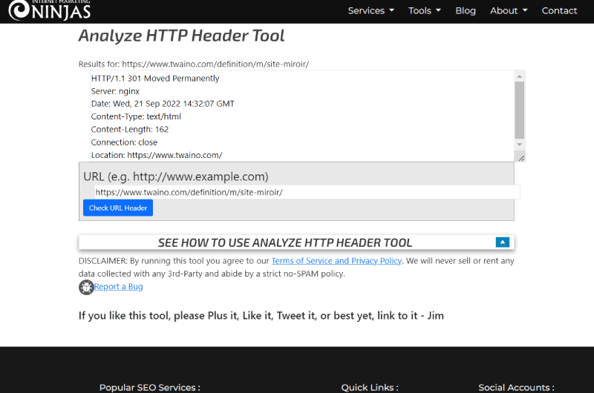Screen dimensions: 594x393
Task: Click the Popular SEO Services footer heading
Action: (150, 387)
